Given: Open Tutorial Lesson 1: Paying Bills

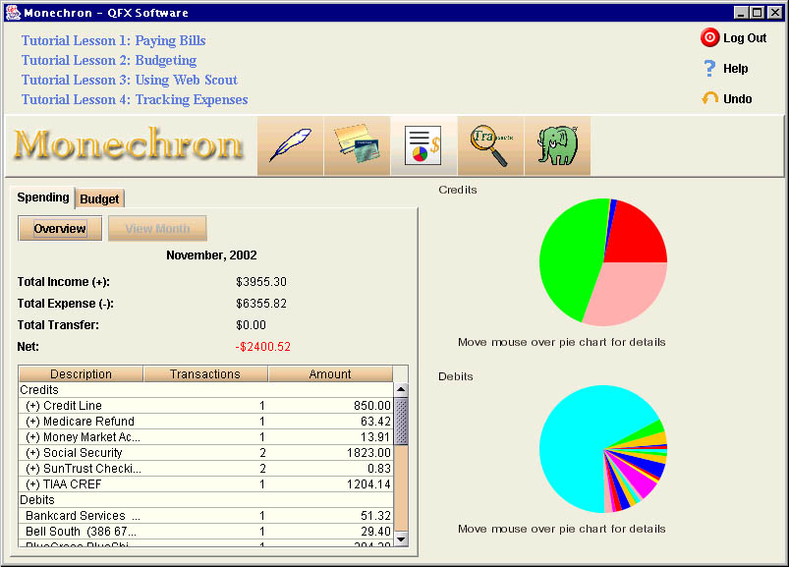Looking at the screenshot, I should (x=114, y=41).
